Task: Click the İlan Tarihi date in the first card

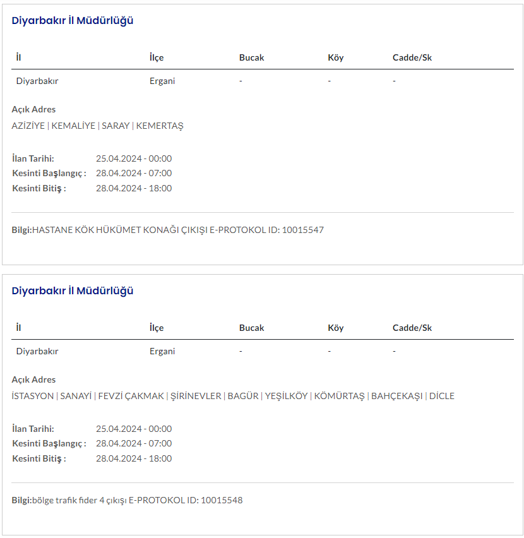Action: click(x=134, y=158)
